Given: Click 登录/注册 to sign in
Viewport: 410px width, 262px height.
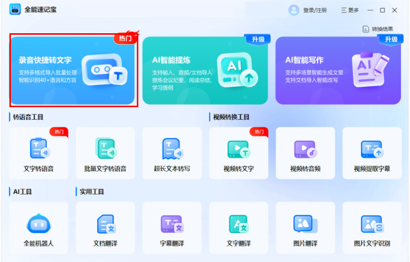Looking at the screenshot, I should click(x=315, y=10).
